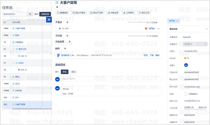210x125 pixels.
Task: Click the 关联业务 toolbar button
Action: 113,13
